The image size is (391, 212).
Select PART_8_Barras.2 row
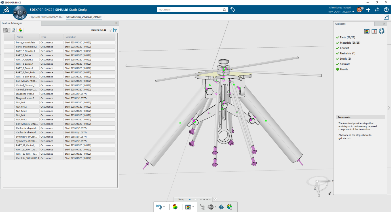(60, 68)
